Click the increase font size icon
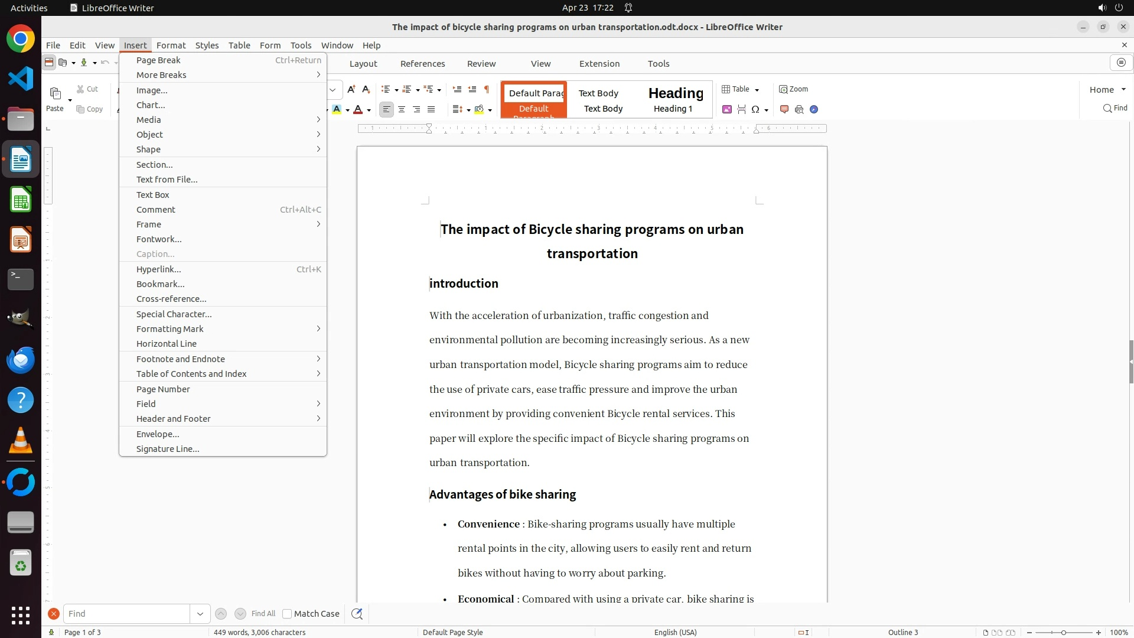 (351, 89)
